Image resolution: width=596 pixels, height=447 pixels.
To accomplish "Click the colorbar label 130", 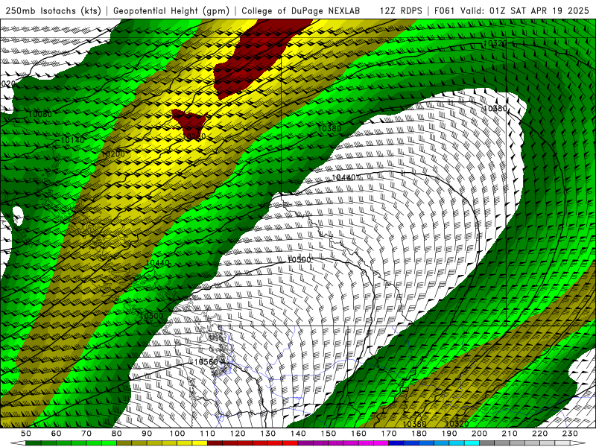I will tap(268, 434).
